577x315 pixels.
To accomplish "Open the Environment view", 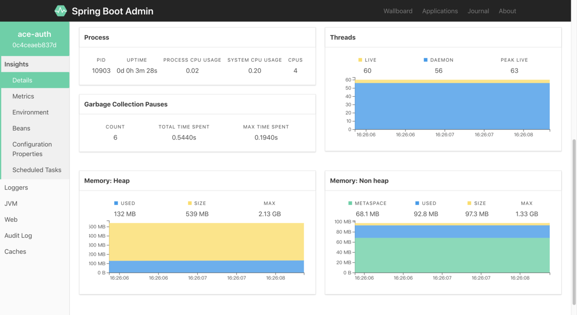I will [x=35, y=112].
